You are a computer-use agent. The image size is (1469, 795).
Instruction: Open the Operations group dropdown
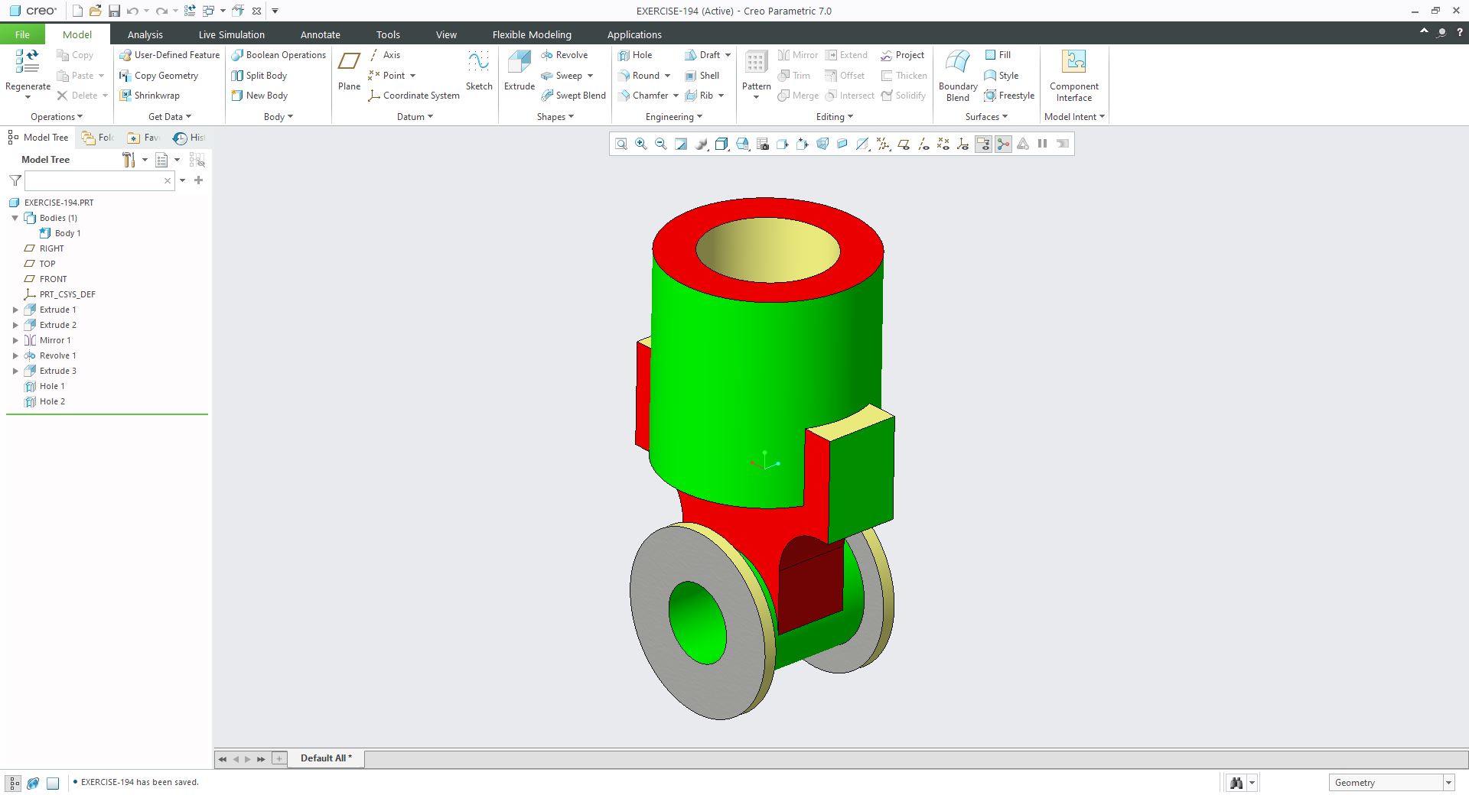point(56,117)
